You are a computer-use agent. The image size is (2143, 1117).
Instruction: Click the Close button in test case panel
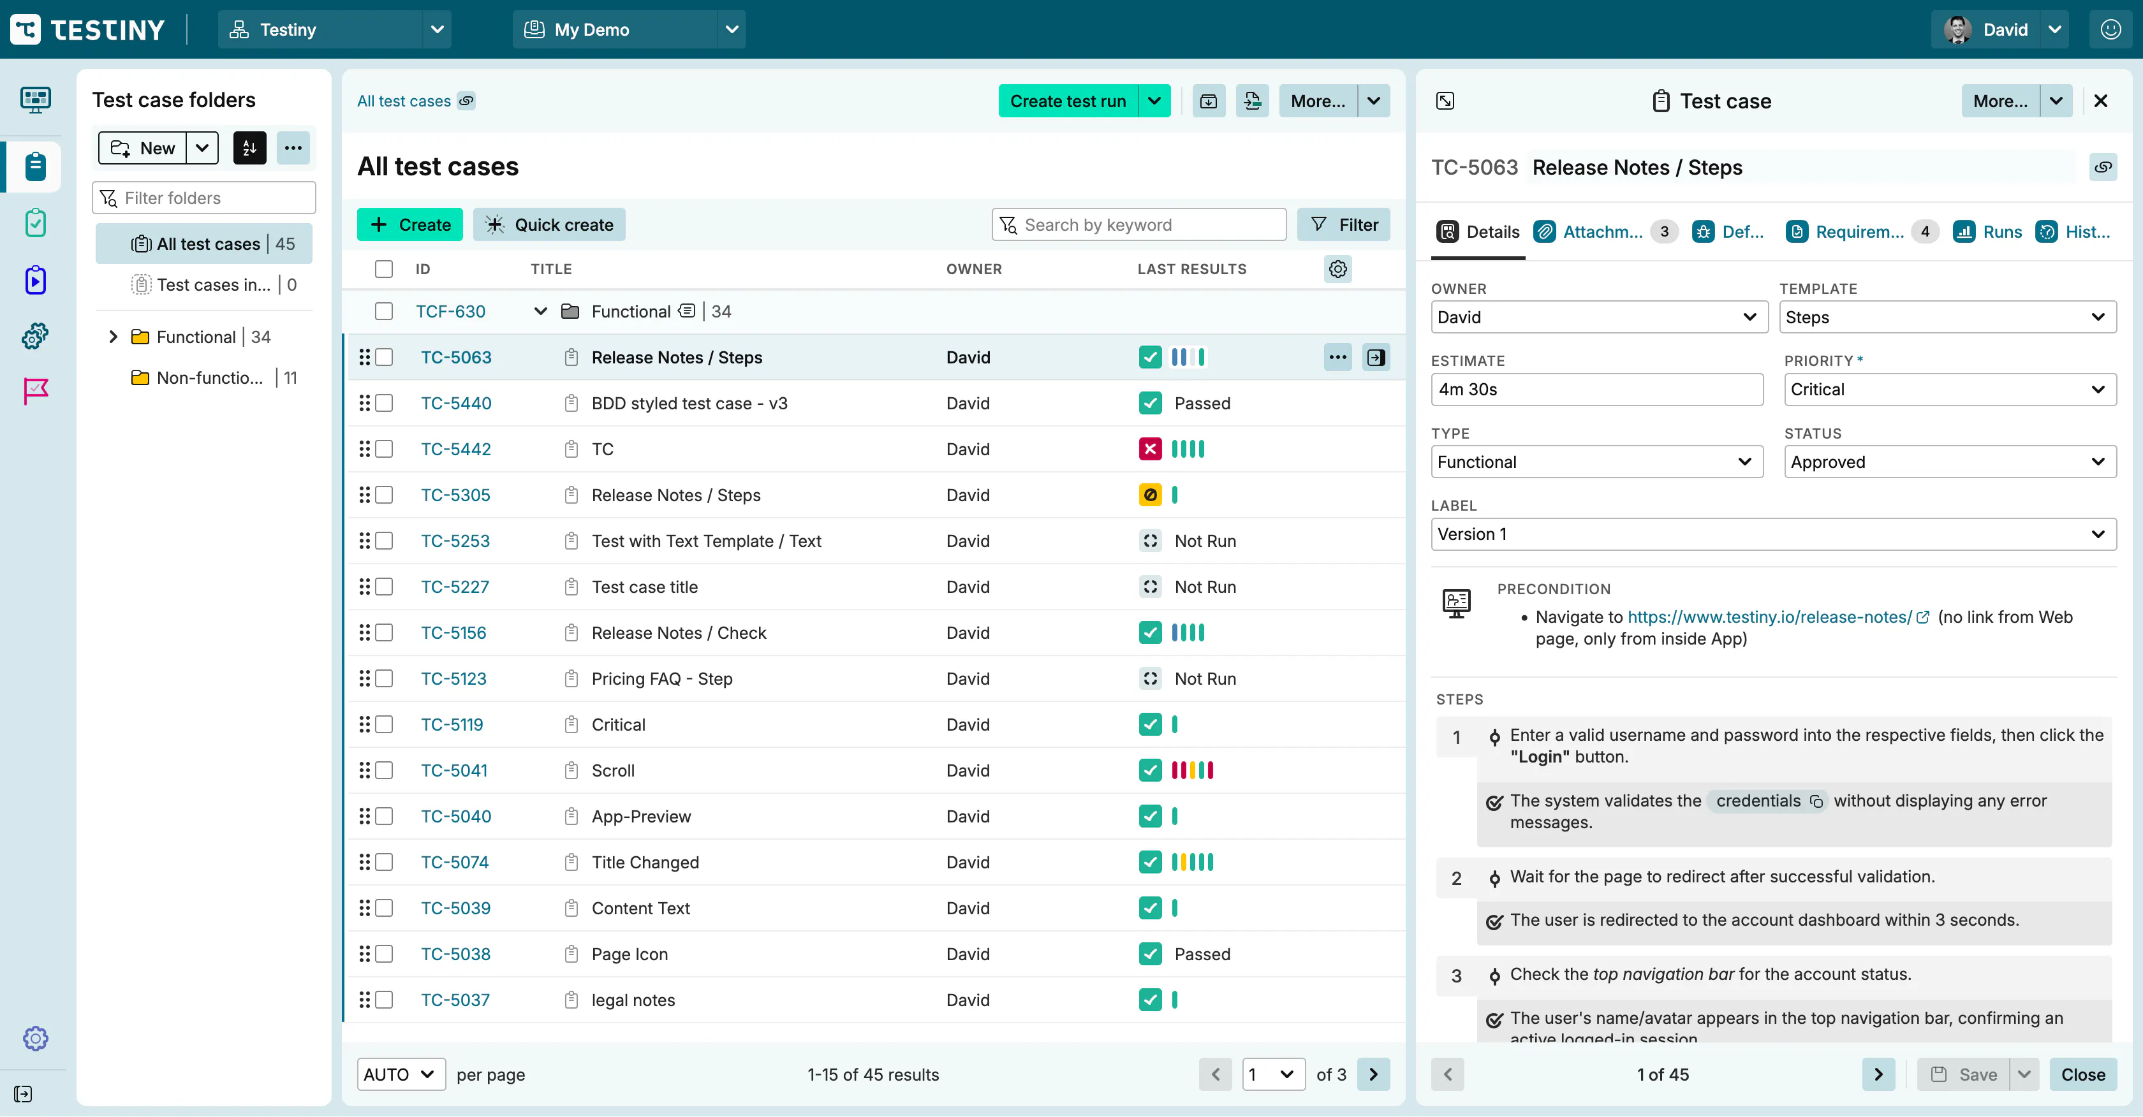tap(2083, 1074)
